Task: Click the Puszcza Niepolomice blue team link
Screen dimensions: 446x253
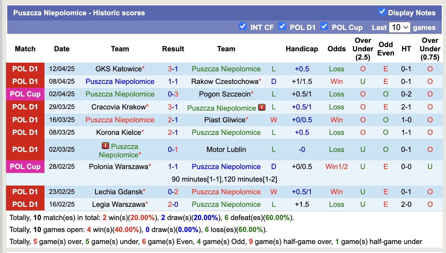Action: (120, 81)
